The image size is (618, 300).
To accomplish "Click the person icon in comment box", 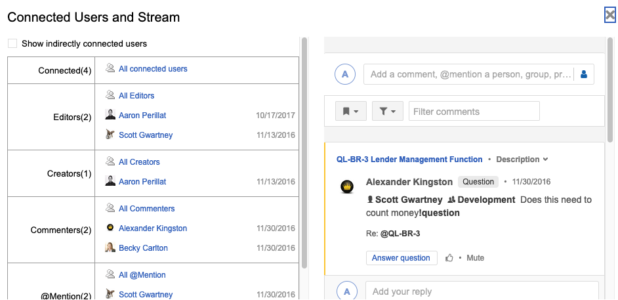I will click(584, 74).
